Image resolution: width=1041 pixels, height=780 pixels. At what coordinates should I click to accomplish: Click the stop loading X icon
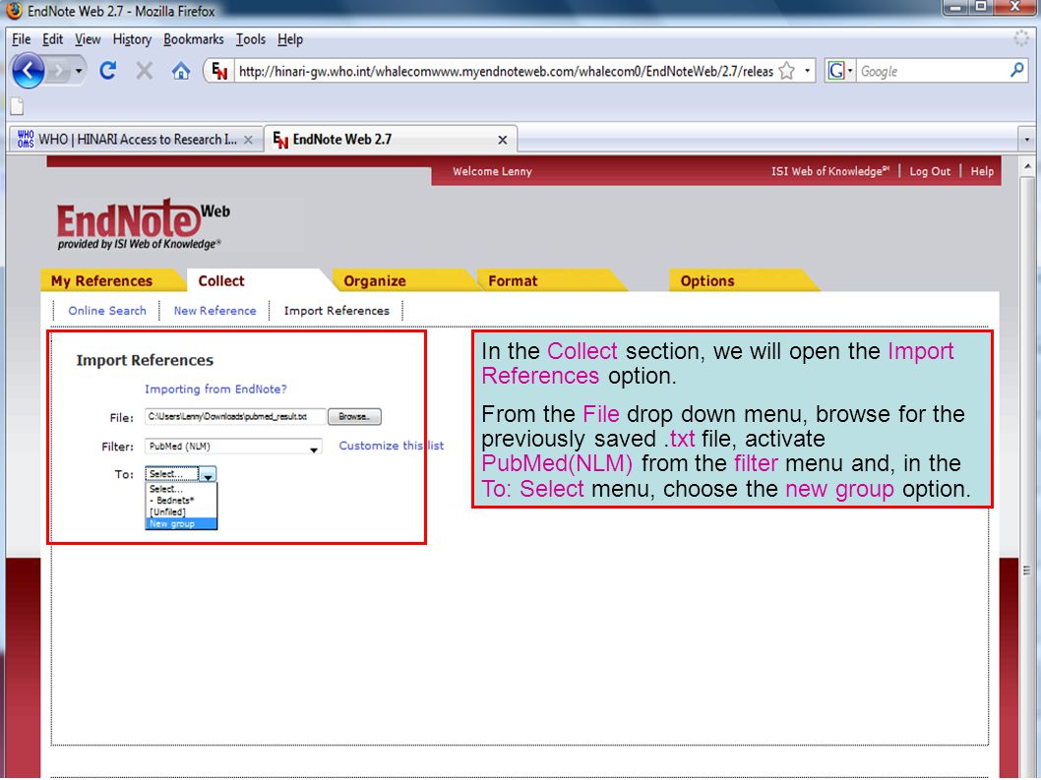[x=144, y=71]
